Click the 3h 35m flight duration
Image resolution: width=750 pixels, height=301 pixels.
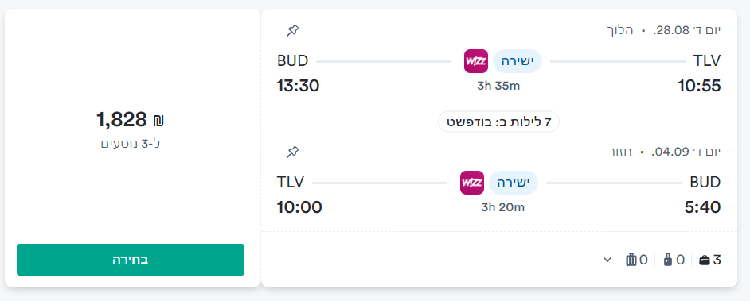(x=498, y=87)
